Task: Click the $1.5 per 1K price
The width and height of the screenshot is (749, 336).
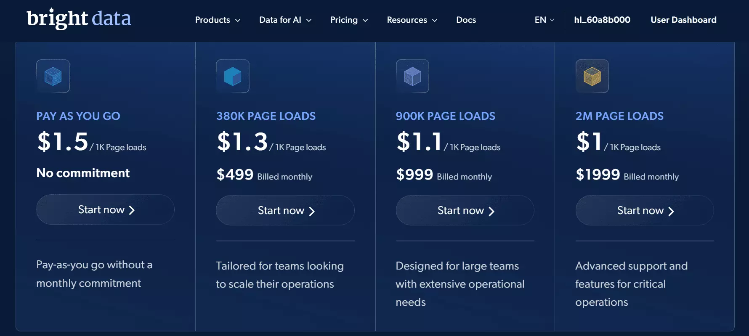Action: pyautogui.click(x=91, y=142)
